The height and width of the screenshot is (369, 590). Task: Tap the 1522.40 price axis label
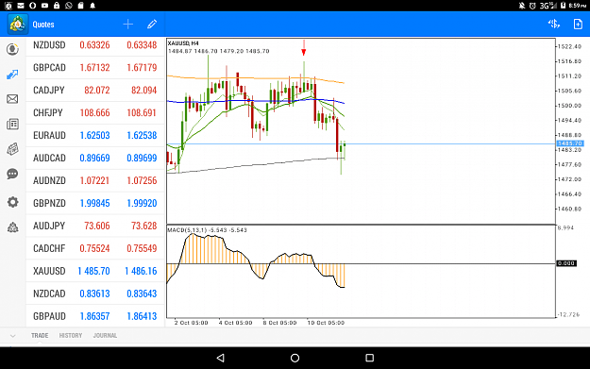(x=569, y=46)
